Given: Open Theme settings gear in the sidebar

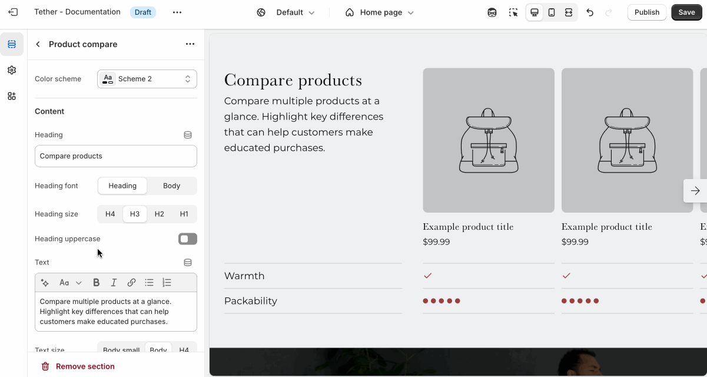Looking at the screenshot, I should point(12,70).
